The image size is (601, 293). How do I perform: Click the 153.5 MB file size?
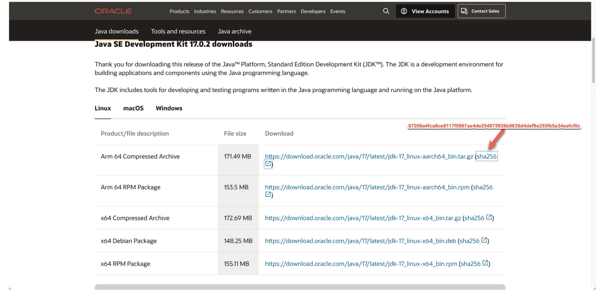236,187
